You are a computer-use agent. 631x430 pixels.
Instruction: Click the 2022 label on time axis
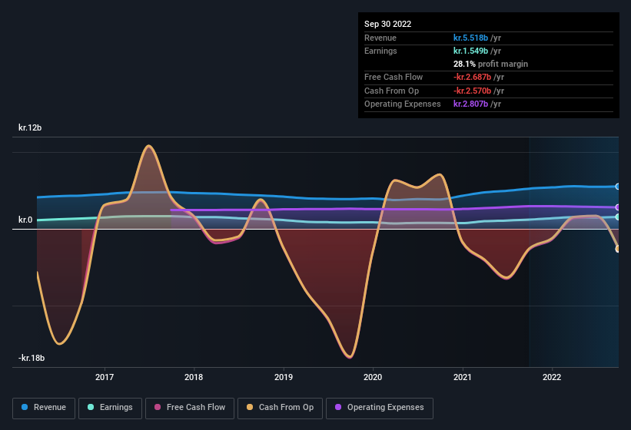(x=552, y=377)
